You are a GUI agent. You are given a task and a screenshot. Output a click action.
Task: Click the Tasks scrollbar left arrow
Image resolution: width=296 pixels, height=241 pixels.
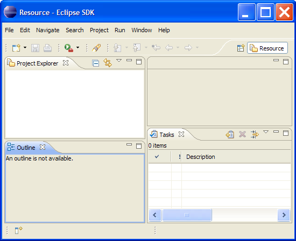(155, 215)
